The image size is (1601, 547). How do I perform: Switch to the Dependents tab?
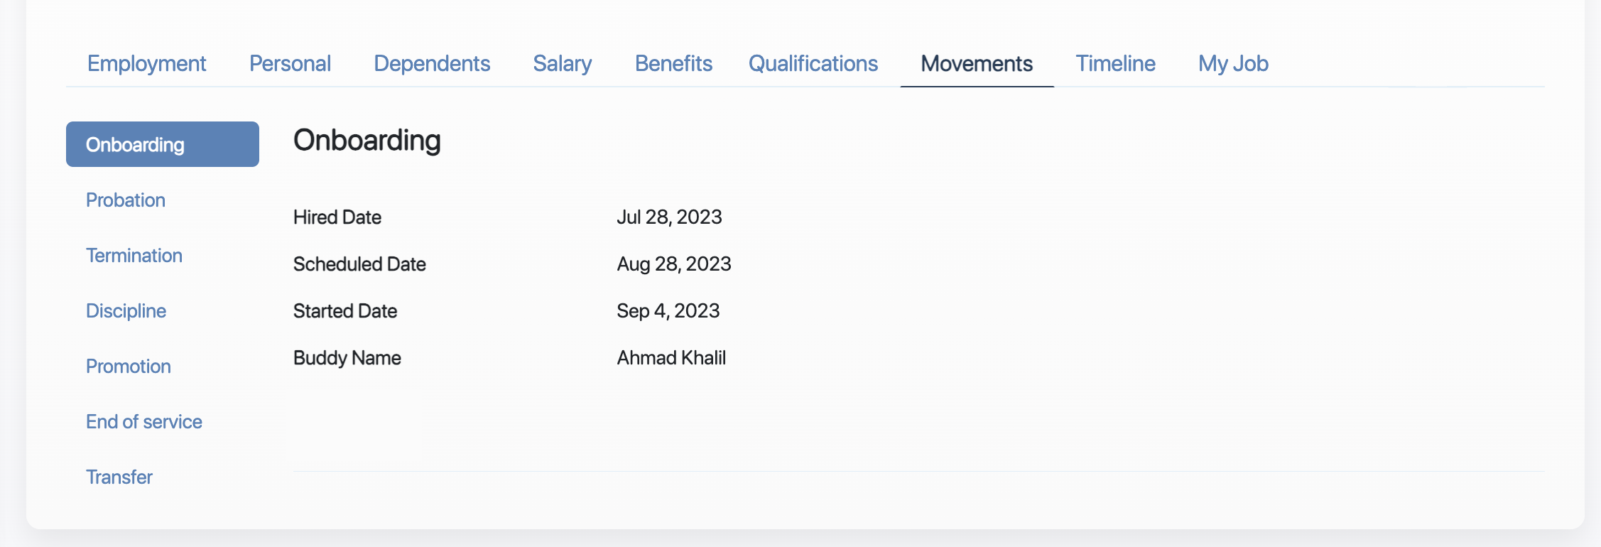432,63
